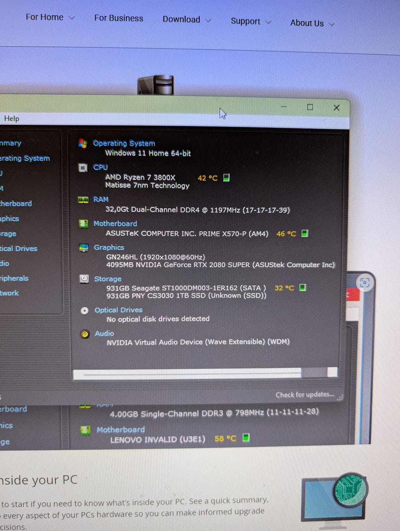The height and width of the screenshot is (531, 400).
Task: Expand the About Us website menu
Action: [312, 23]
